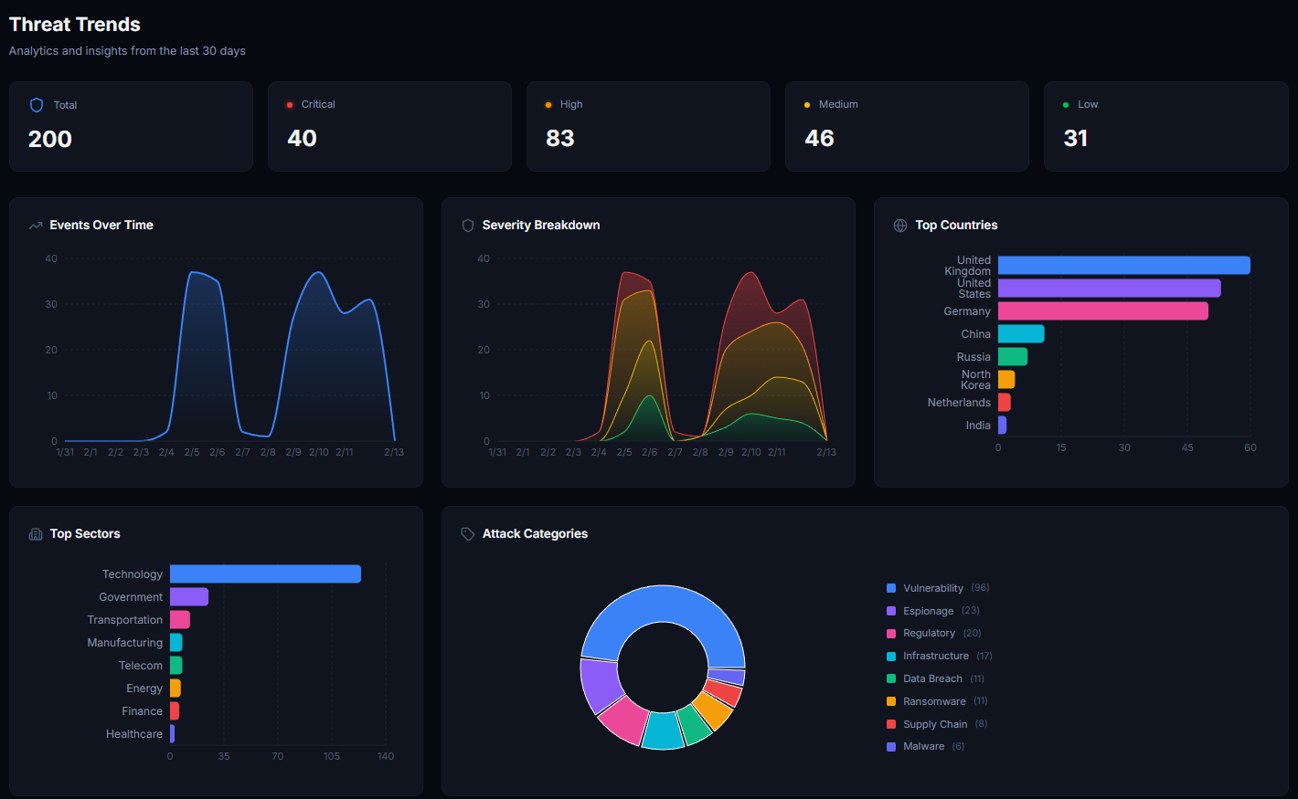The height and width of the screenshot is (799, 1298).
Task: Click the United Kingdom bar in Top Countries
Action: 1122,265
